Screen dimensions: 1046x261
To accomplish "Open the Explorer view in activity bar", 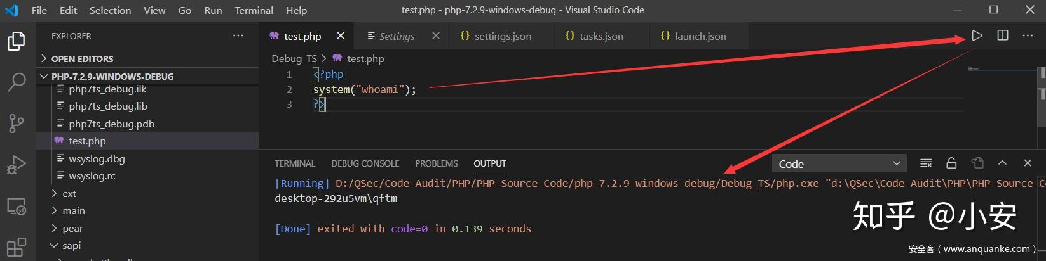I will (x=17, y=41).
